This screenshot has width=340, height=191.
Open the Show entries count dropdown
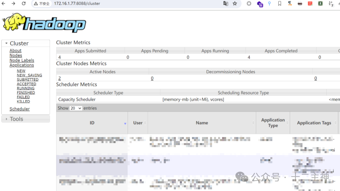(x=76, y=108)
